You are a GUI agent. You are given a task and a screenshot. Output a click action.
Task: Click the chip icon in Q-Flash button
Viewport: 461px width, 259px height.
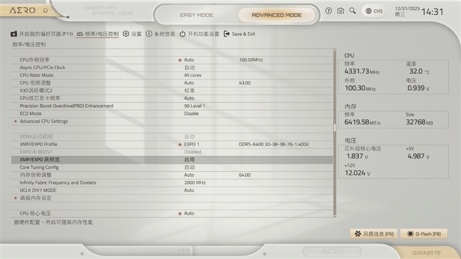click(410, 234)
